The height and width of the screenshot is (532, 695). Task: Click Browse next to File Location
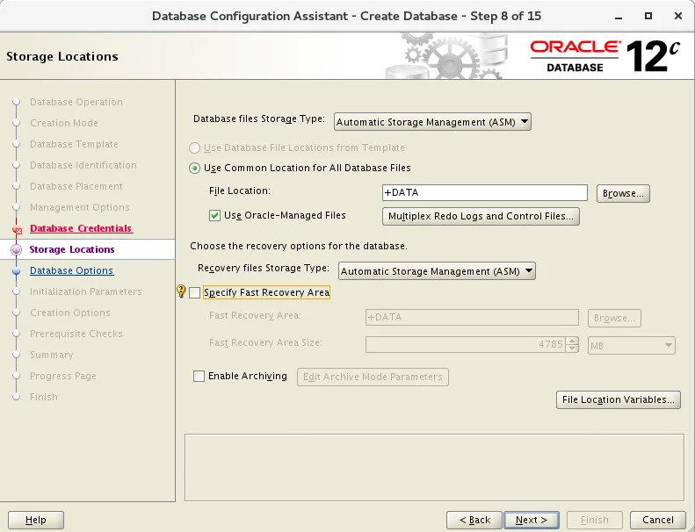tap(623, 194)
